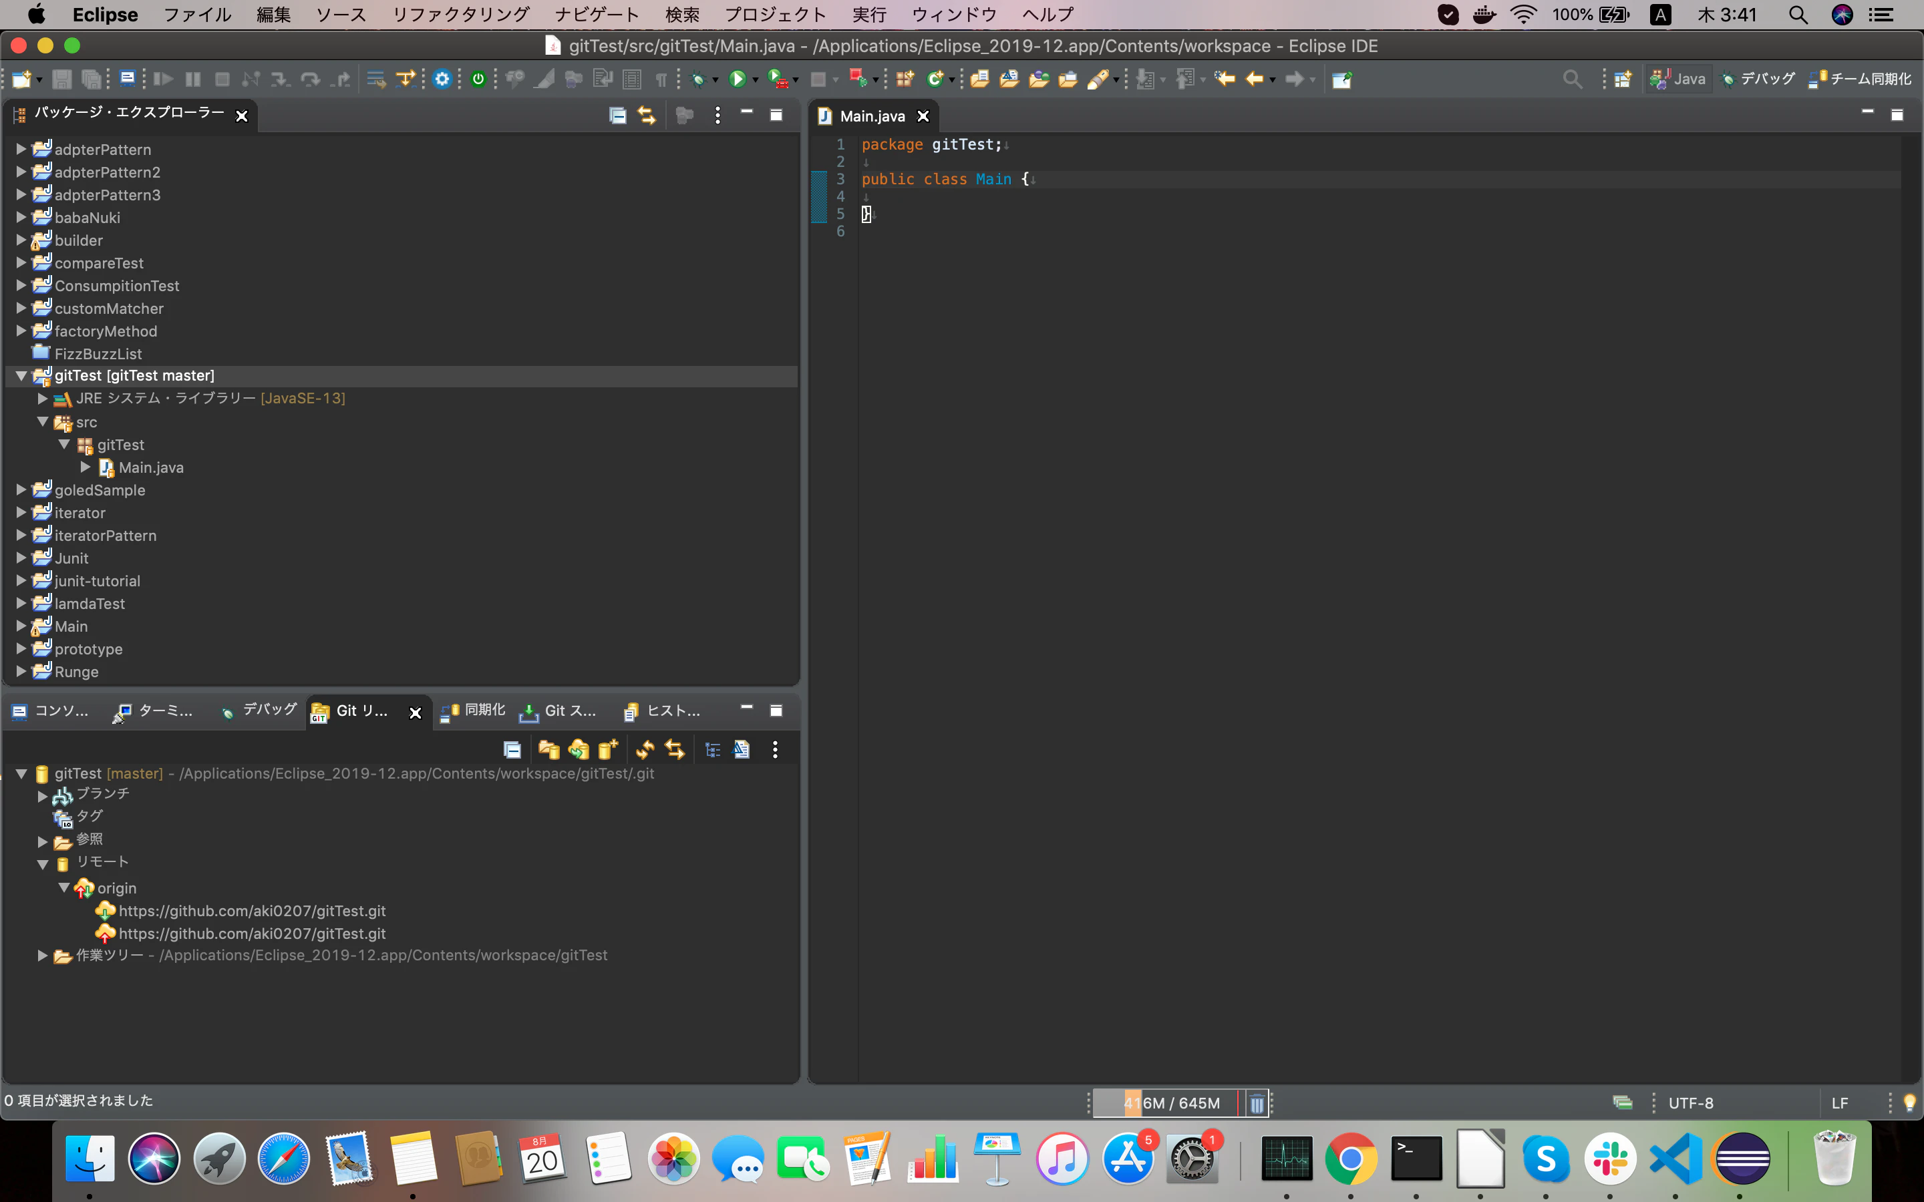Open the Run button dropdown arrow
The image size is (1924, 1202).
coord(756,79)
